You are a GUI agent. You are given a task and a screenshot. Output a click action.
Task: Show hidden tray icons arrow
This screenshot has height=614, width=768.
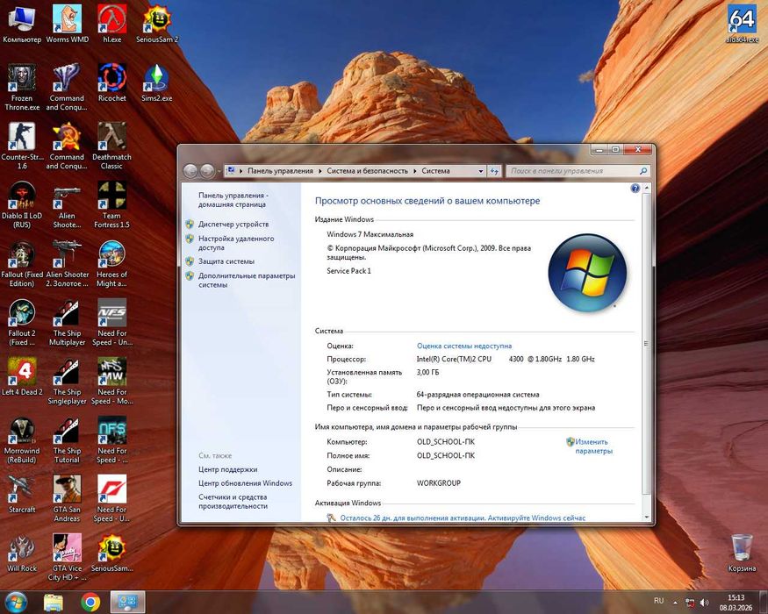point(676,603)
